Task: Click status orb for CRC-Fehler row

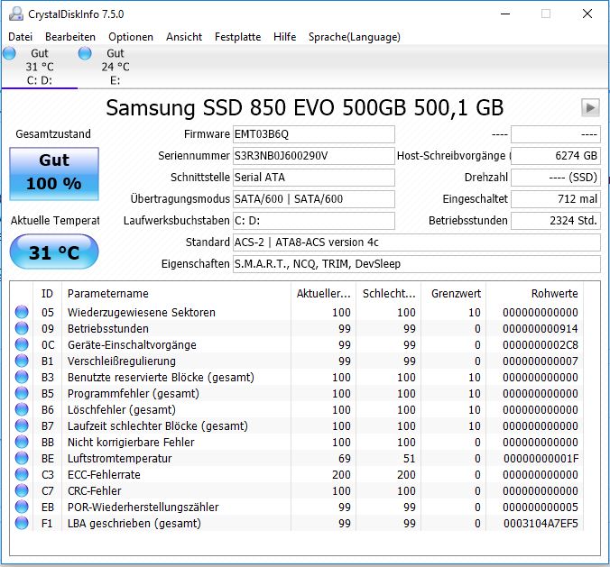Action: (x=22, y=491)
